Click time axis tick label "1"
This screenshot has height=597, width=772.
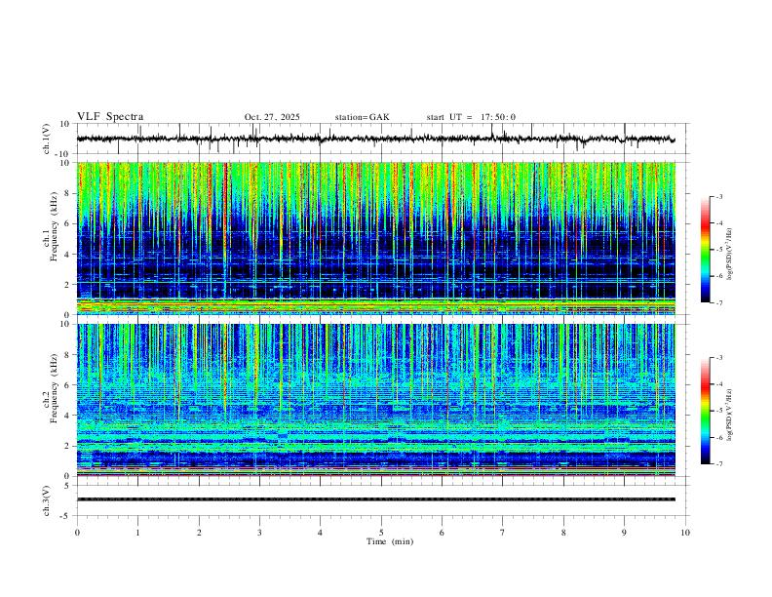(137, 533)
